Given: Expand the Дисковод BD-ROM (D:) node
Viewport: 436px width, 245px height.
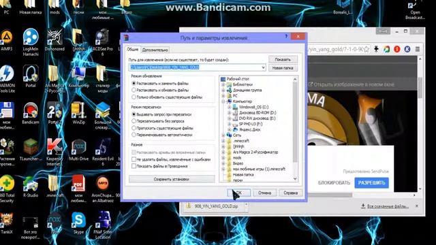Looking at the screenshot, I should coord(230,113).
